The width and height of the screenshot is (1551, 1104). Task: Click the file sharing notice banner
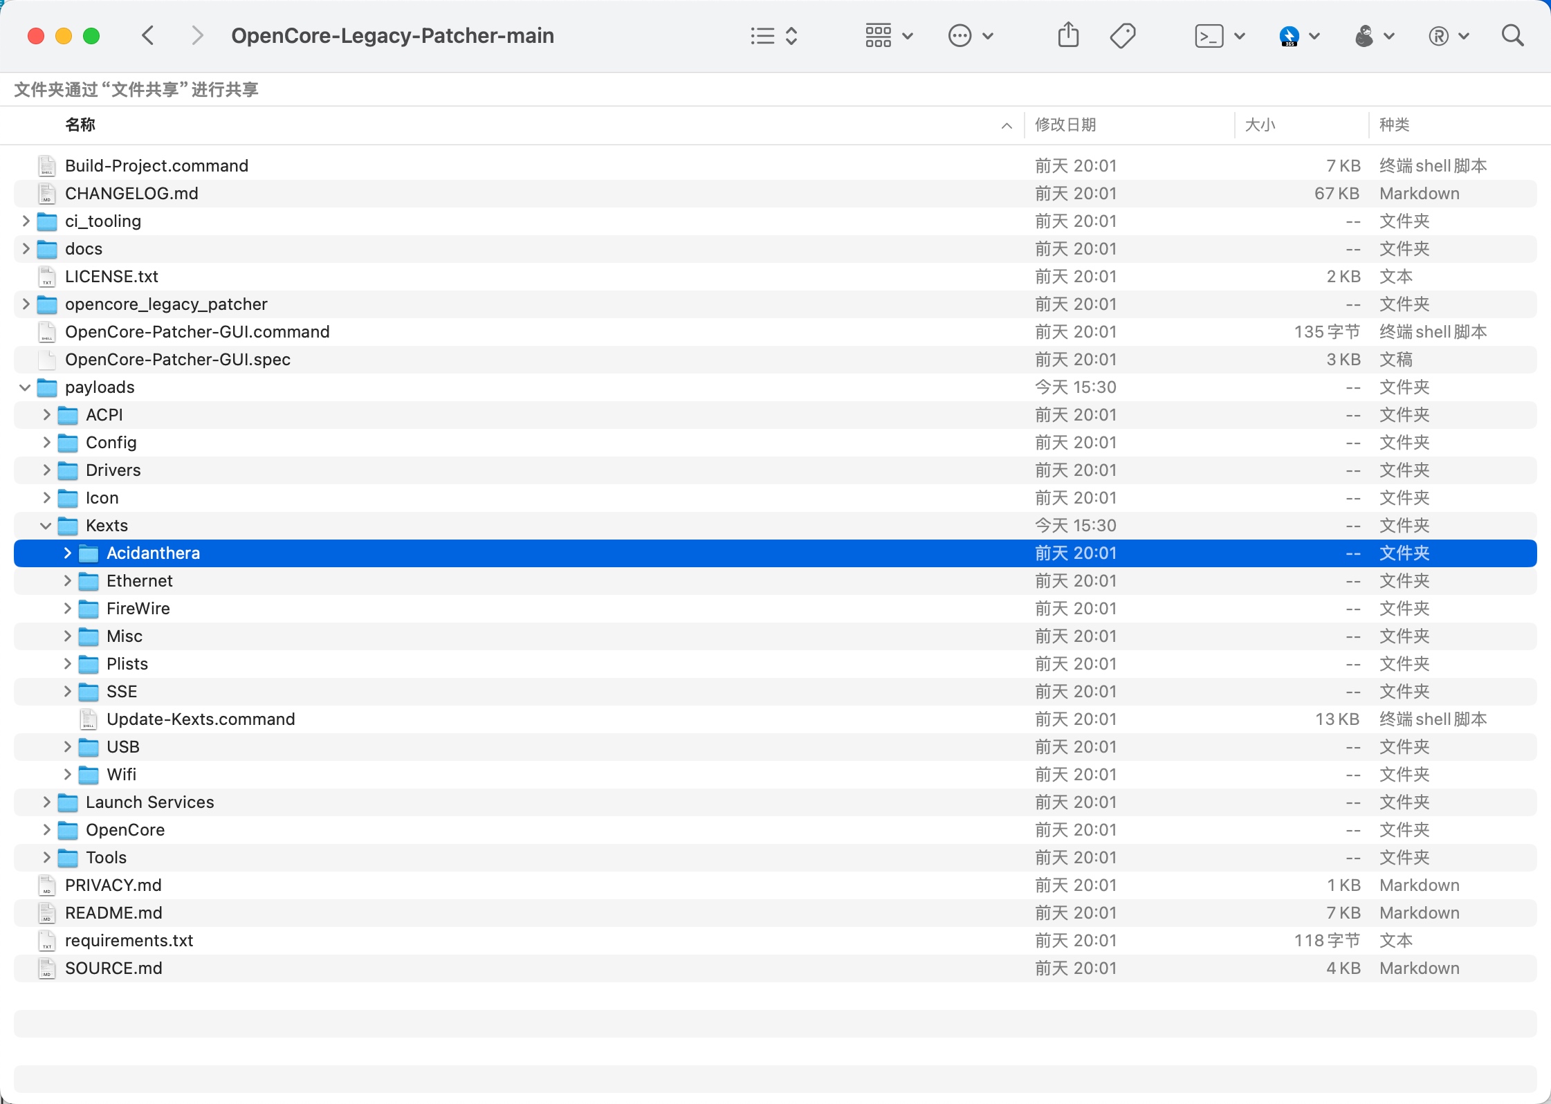(x=136, y=89)
